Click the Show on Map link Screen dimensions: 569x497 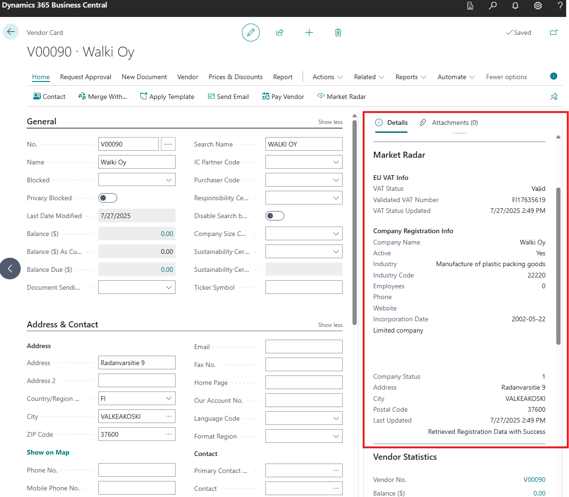point(48,452)
